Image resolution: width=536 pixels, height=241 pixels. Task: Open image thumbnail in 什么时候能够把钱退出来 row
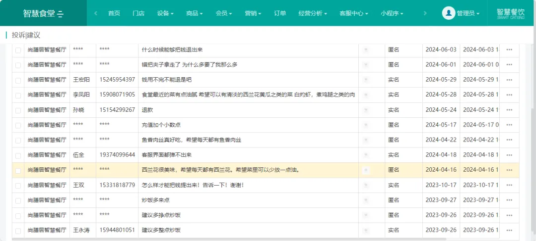(366, 50)
